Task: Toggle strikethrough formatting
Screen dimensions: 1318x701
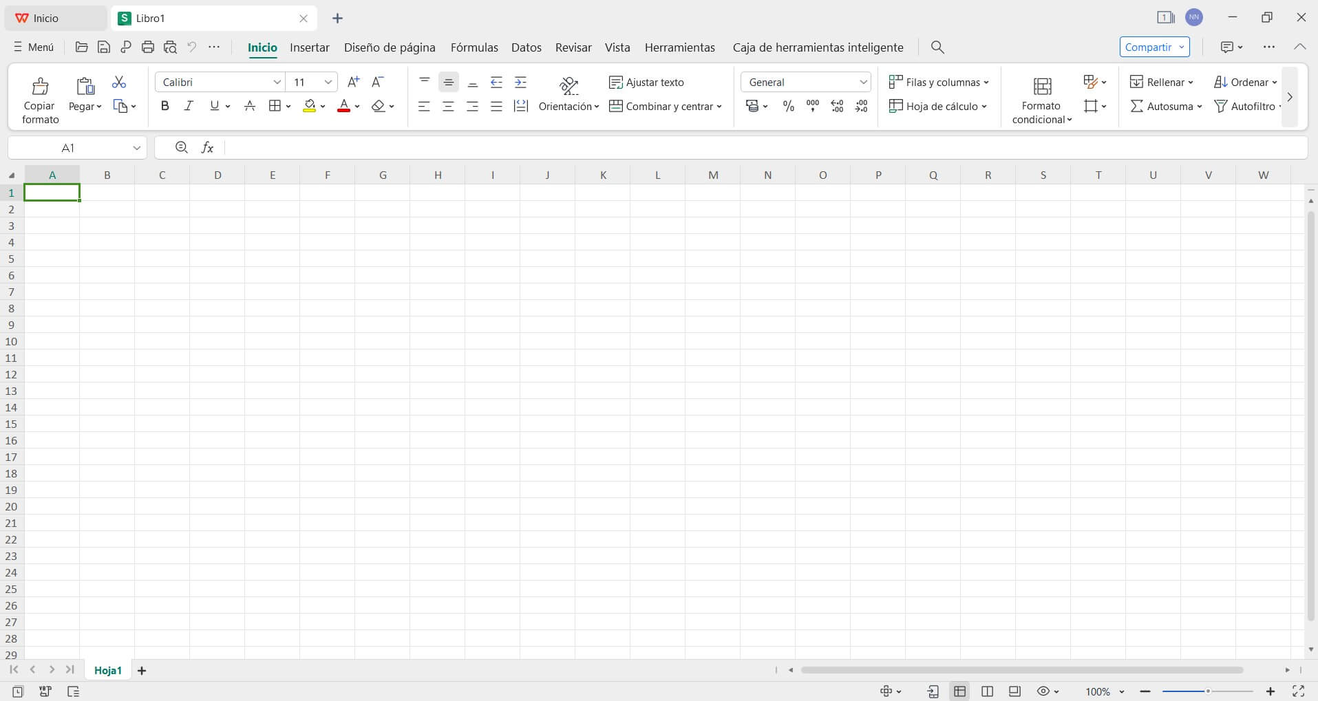Action: pyautogui.click(x=249, y=105)
